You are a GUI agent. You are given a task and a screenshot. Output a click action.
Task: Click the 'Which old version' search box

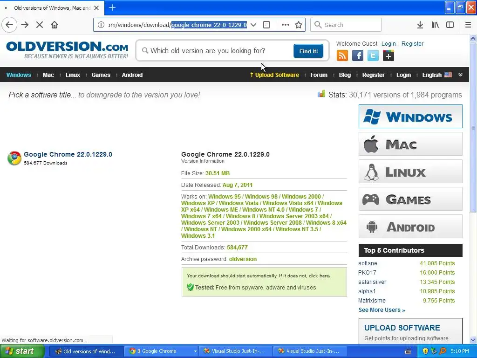coord(216,50)
